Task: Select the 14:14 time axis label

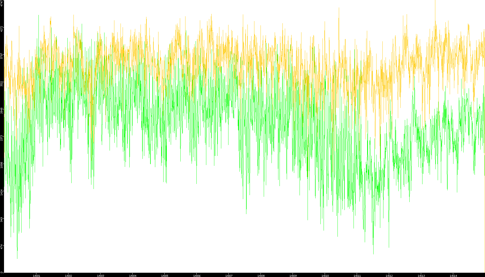Action: 453,276
